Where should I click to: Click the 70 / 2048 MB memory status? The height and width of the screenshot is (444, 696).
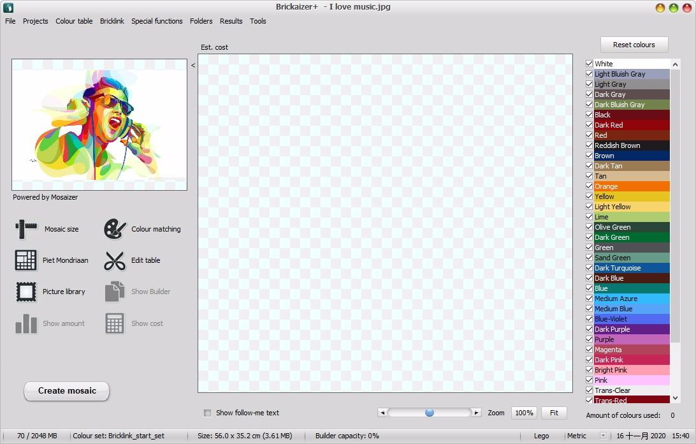37,436
